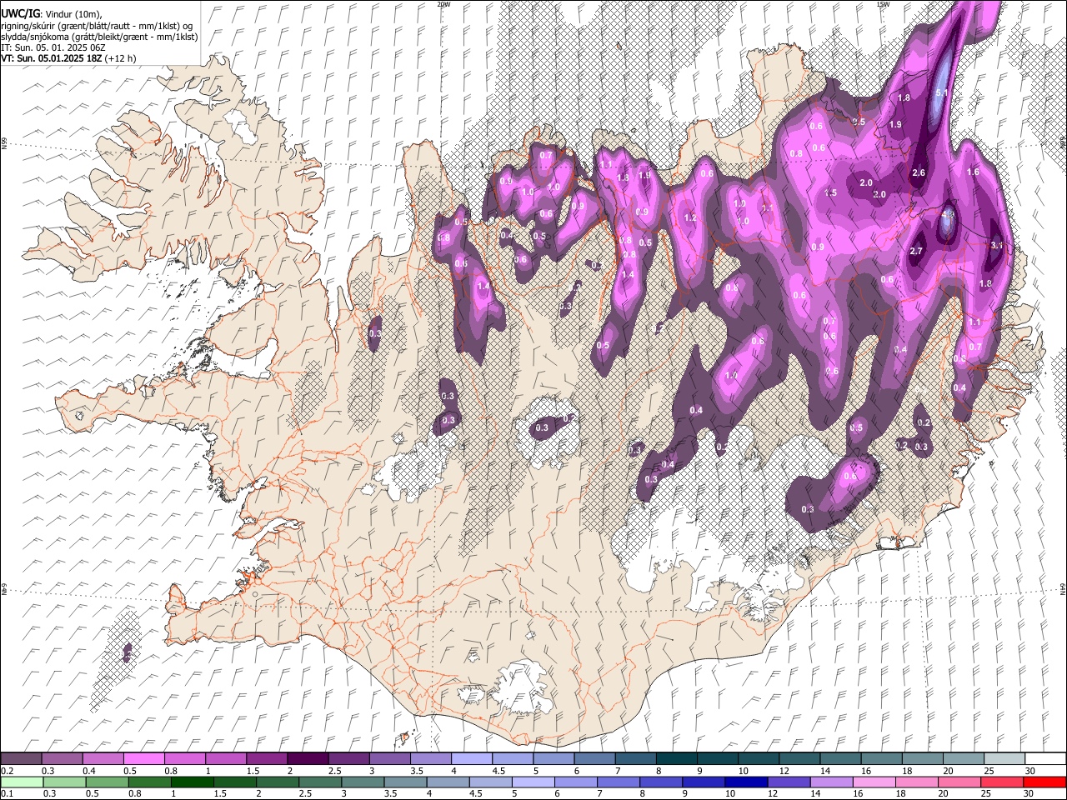The image size is (1067, 800).
Task: Select bottom-row swatch between 2.5 and 3
Action: point(319,782)
